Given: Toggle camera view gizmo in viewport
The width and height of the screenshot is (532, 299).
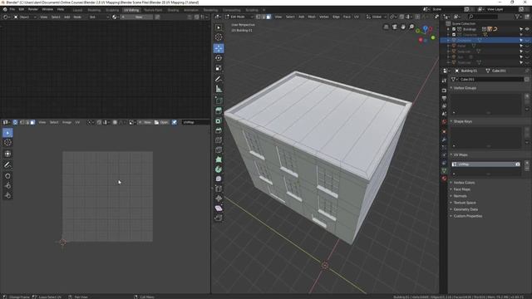Looking at the screenshot, I should point(394,27).
